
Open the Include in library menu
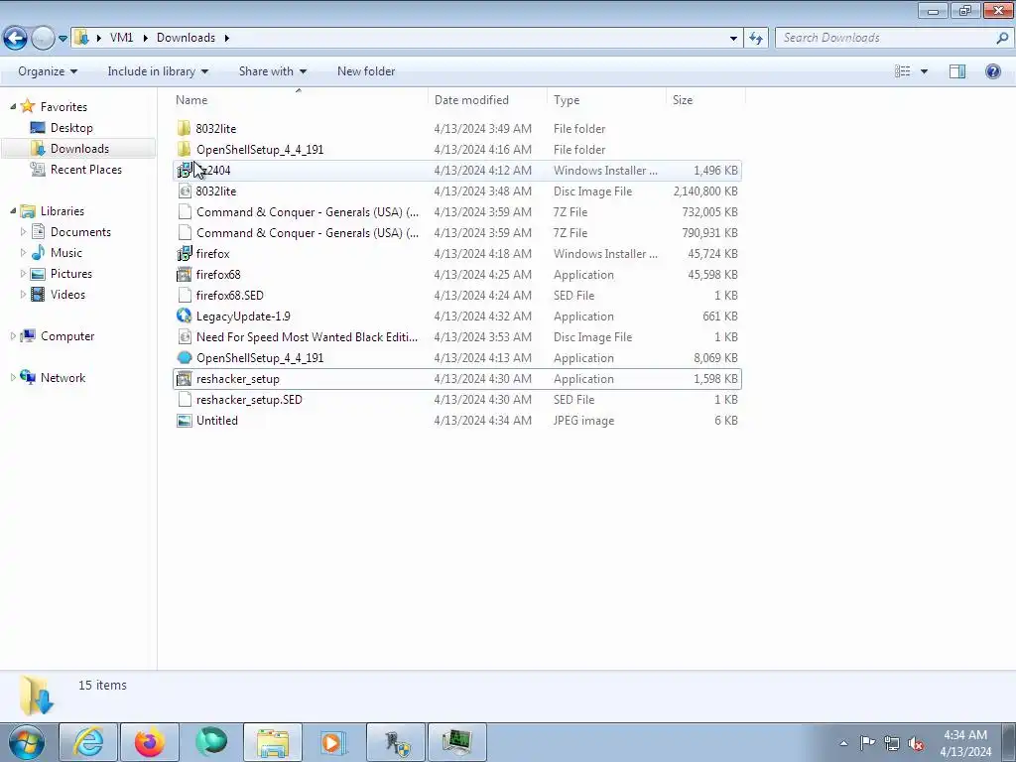click(x=158, y=71)
